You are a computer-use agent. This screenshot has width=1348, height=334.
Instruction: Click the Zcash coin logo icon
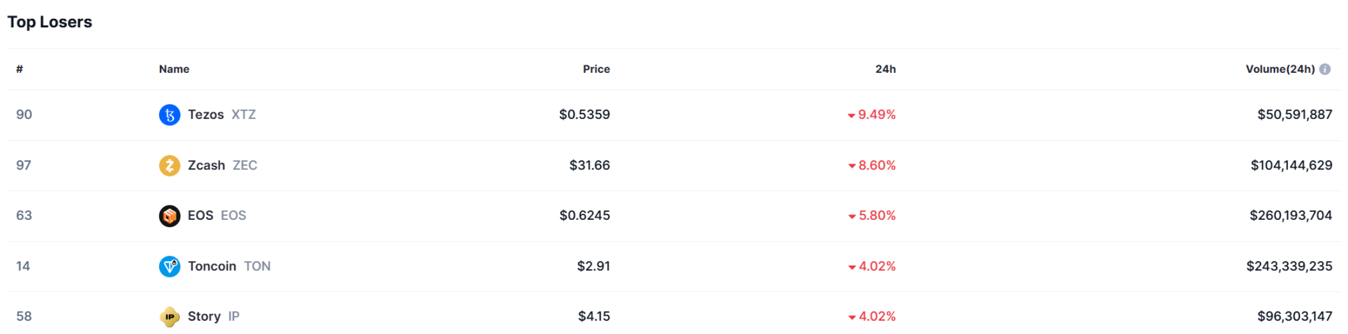(169, 165)
